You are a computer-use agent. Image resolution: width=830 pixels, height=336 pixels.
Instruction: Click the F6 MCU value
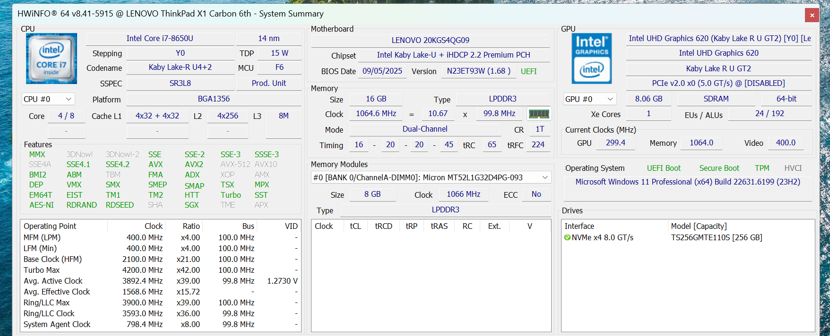tap(279, 67)
